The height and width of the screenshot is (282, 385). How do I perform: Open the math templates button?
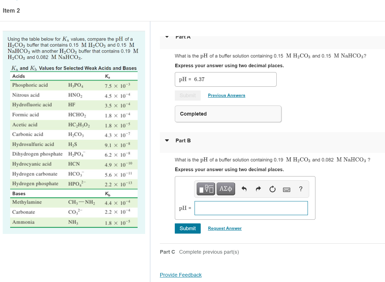[206, 189]
